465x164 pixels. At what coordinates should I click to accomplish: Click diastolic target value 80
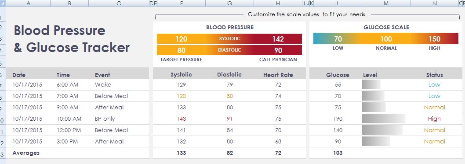coord(181,50)
